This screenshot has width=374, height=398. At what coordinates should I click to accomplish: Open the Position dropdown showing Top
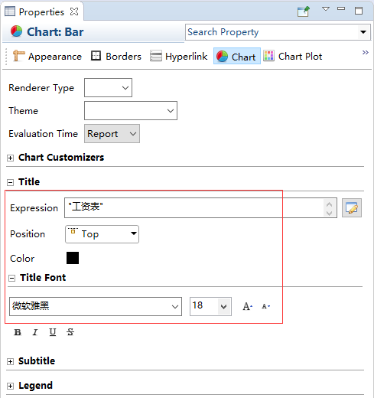click(x=102, y=234)
